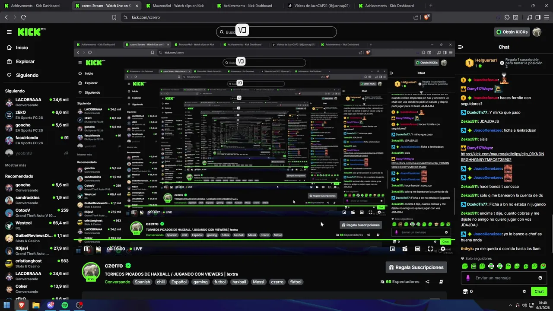Open the Kick hamburger sidebar menu
553x311 pixels.
tap(9, 32)
